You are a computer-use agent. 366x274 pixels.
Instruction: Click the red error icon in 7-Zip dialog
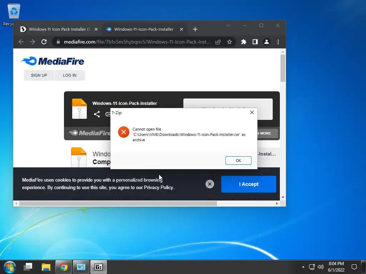tap(123, 132)
